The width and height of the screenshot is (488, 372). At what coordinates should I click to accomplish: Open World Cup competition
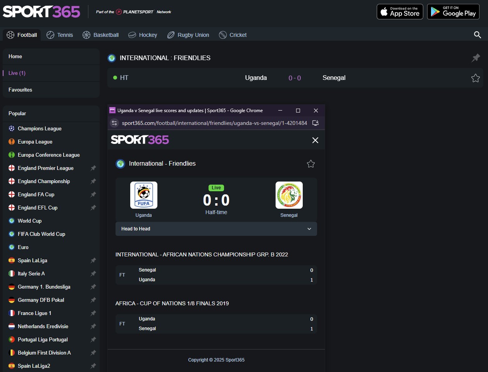tap(29, 221)
